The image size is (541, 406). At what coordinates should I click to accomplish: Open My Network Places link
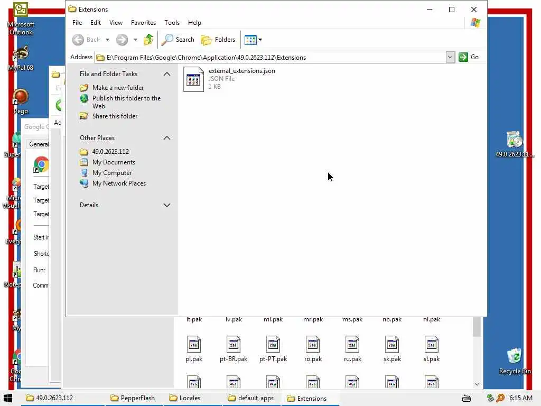(119, 183)
